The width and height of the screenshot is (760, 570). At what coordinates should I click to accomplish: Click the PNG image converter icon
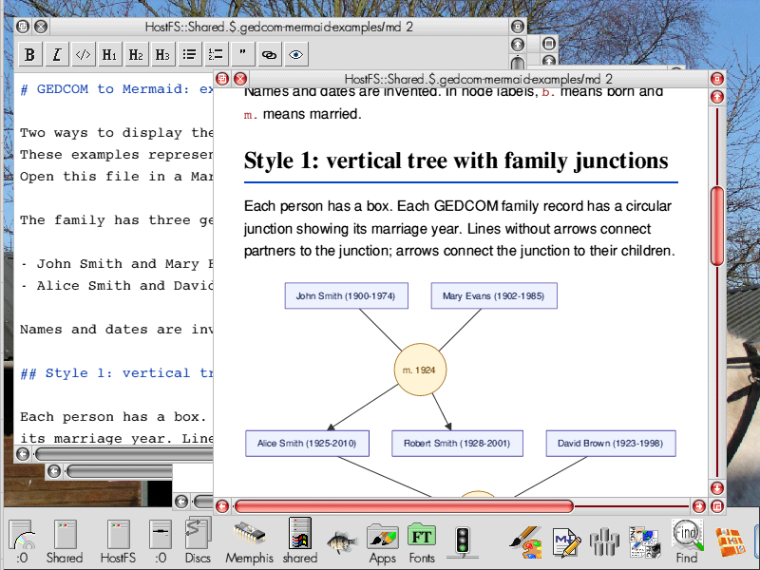pyautogui.click(x=645, y=542)
